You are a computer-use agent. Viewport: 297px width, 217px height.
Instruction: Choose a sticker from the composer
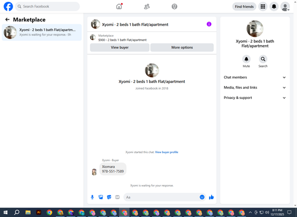point(109,197)
